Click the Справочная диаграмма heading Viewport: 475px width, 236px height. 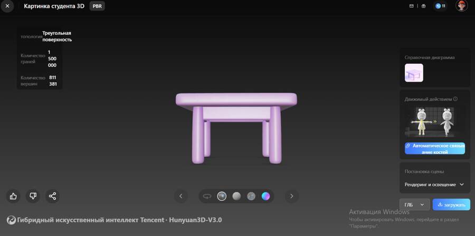coord(430,57)
